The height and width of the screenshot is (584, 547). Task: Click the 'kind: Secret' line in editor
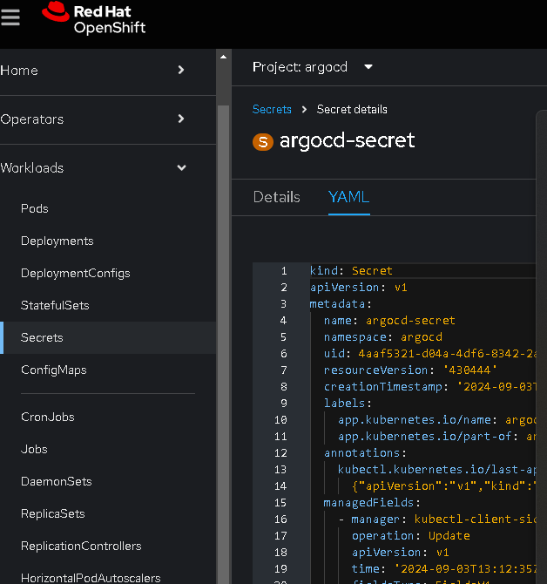(351, 271)
